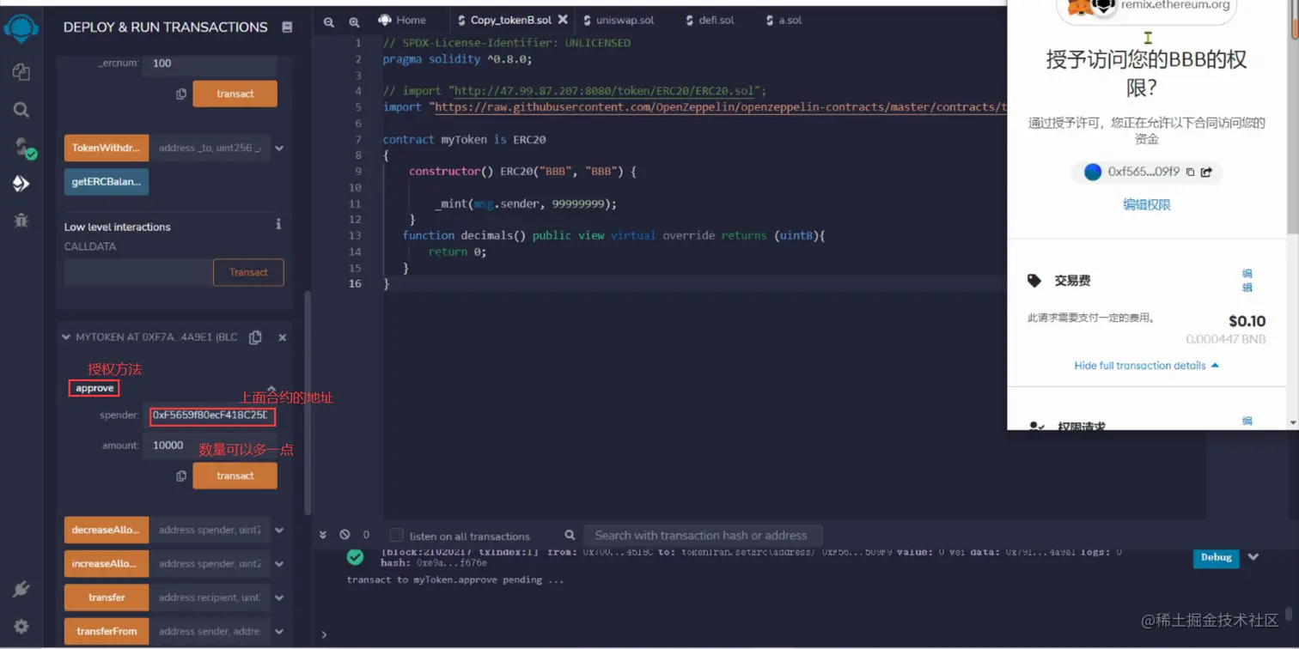Viewport: 1299px width, 649px height.
Task: Click the copy icon beside the _ercnum transact button
Action: pos(181,94)
